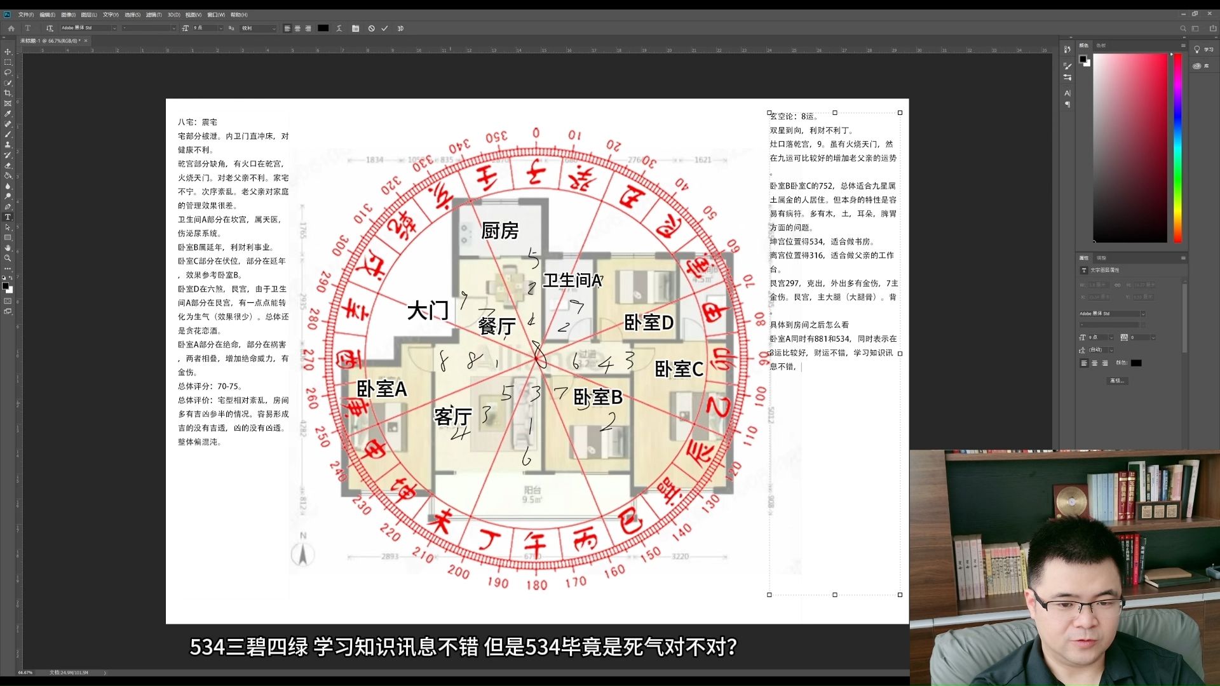Open the character and paragraph panels icon
Viewport: 1220px width, 686px height.
pyautogui.click(x=355, y=29)
